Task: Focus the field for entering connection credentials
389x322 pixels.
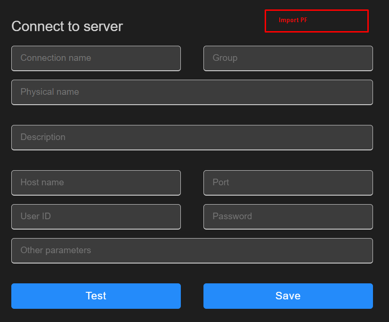Action: point(288,216)
